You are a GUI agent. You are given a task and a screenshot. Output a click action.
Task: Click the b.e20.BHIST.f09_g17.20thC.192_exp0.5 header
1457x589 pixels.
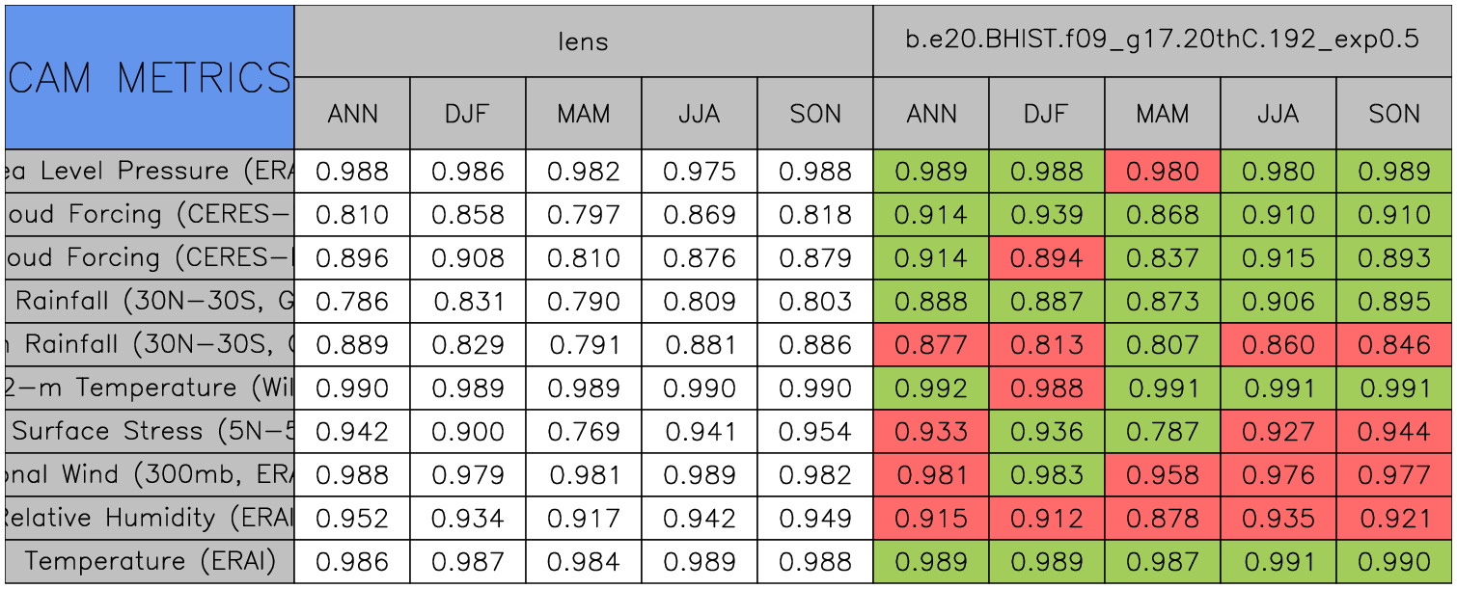pos(1162,41)
